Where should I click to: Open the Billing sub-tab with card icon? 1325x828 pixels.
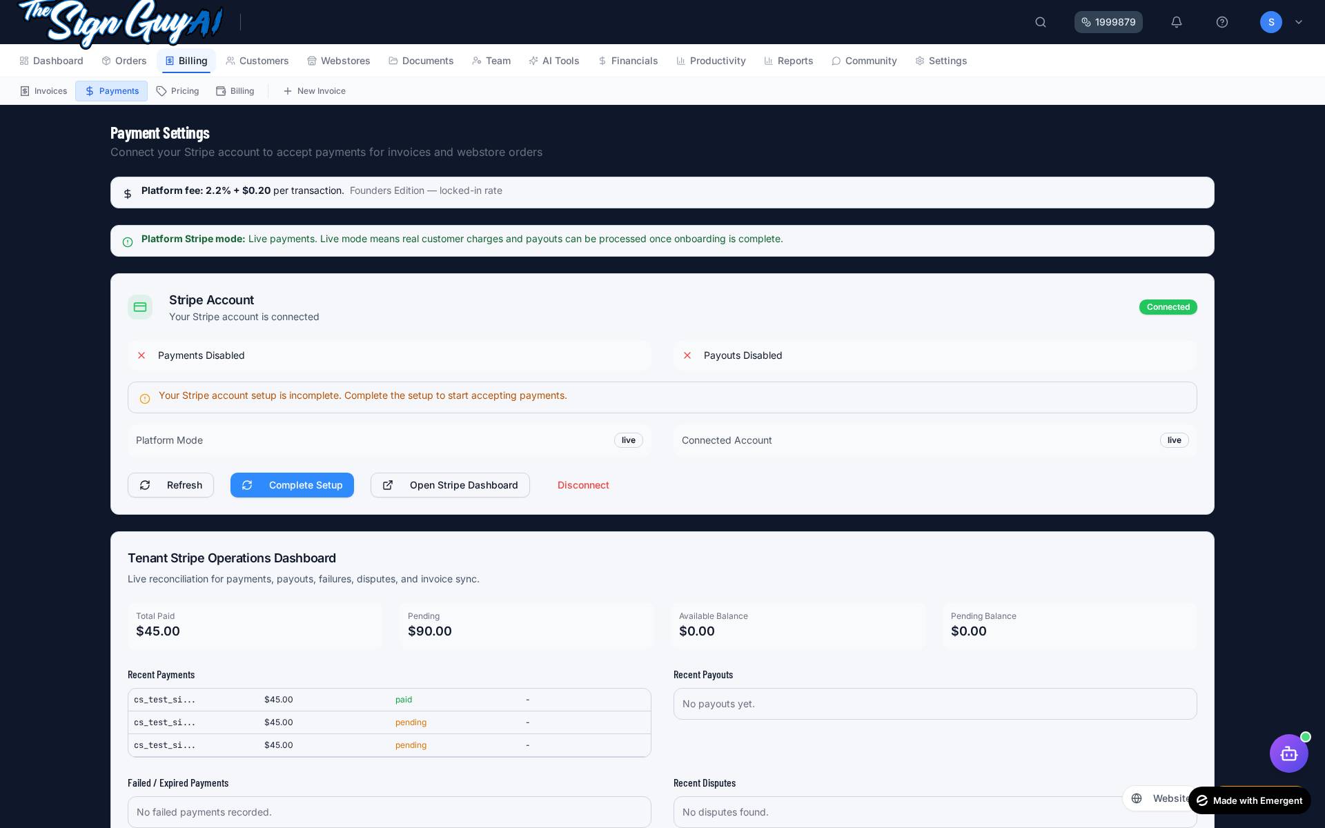point(235,91)
